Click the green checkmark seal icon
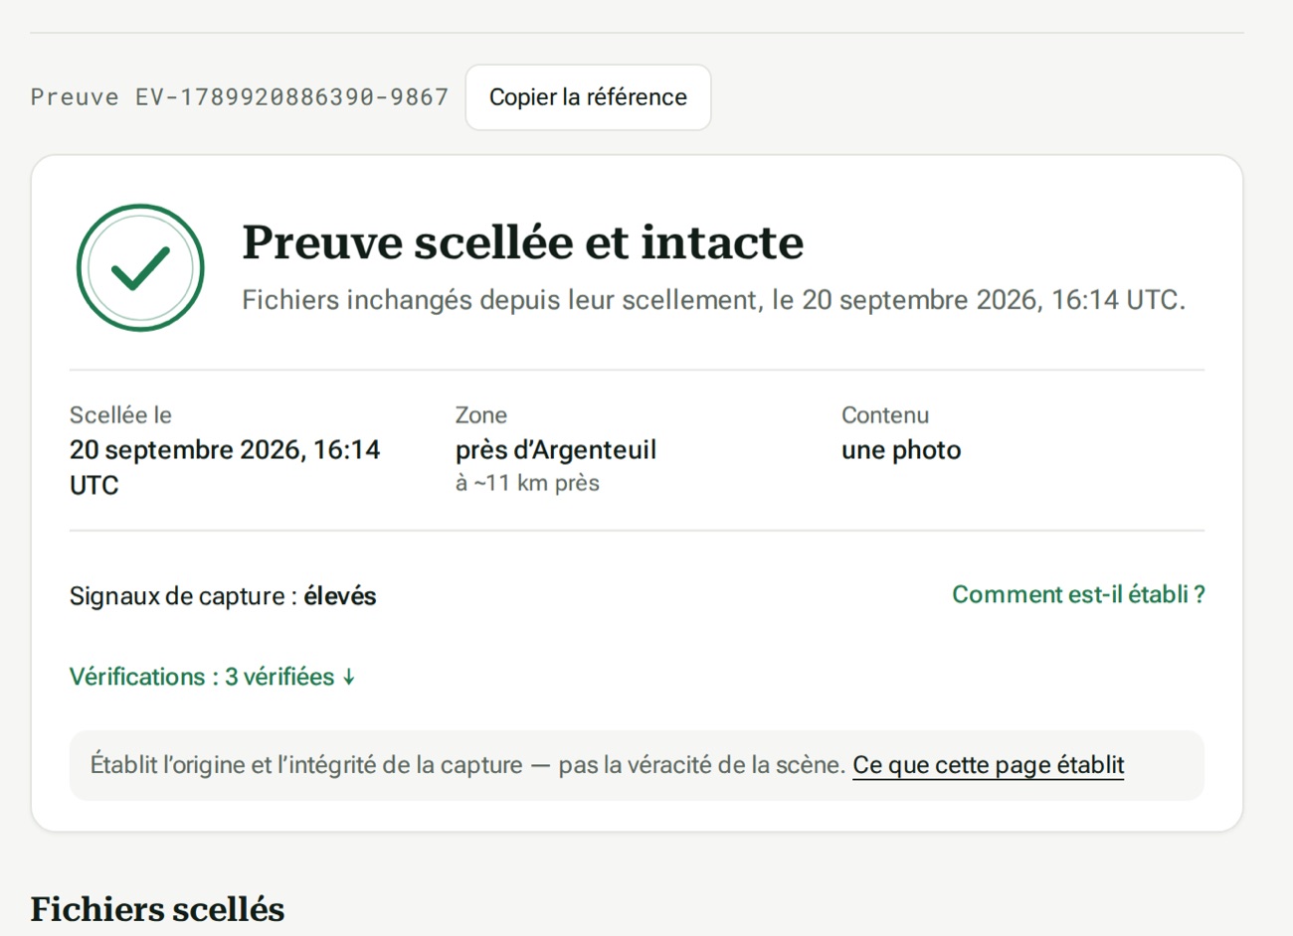Image resolution: width=1293 pixels, height=936 pixels. [x=140, y=267]
